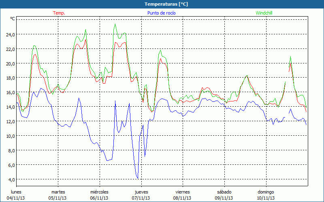Click the 4,0 y-axis label
324x202 pixels.
pos(11,179)
